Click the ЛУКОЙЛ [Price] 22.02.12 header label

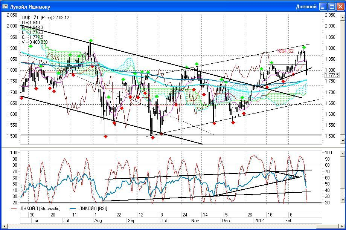(x=46, y=18)
